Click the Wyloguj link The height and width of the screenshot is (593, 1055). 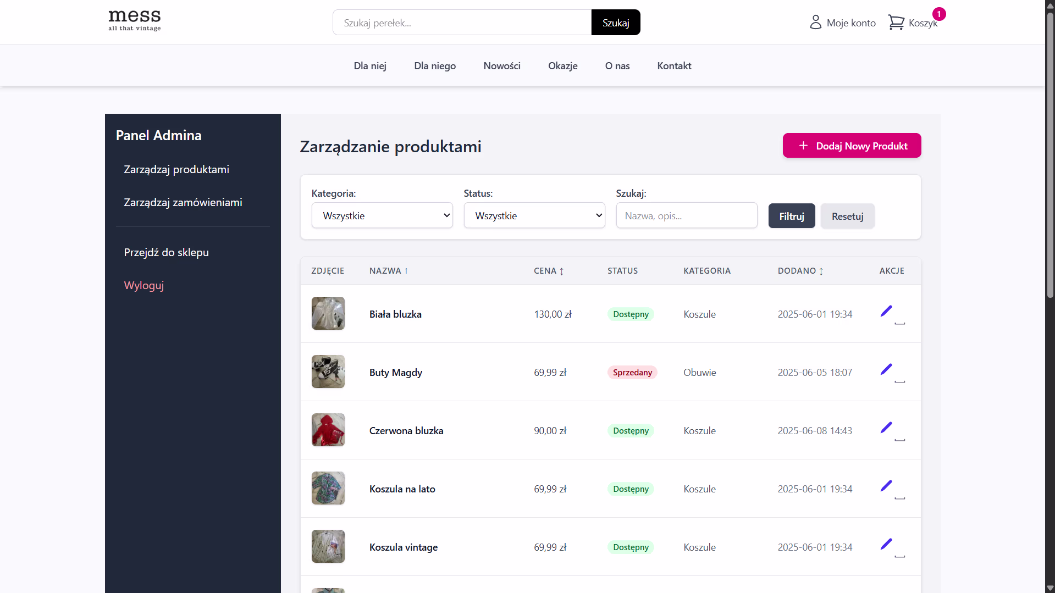coord(143,285)
